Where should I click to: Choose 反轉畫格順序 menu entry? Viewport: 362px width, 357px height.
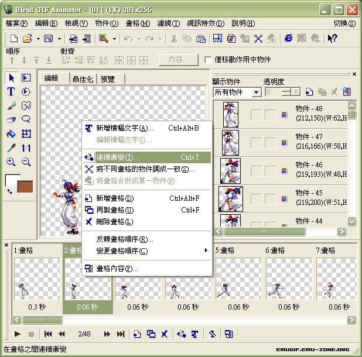click(147, 239)
